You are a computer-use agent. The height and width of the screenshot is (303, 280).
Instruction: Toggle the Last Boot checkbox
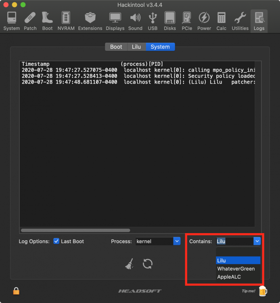tap(56, 241)
